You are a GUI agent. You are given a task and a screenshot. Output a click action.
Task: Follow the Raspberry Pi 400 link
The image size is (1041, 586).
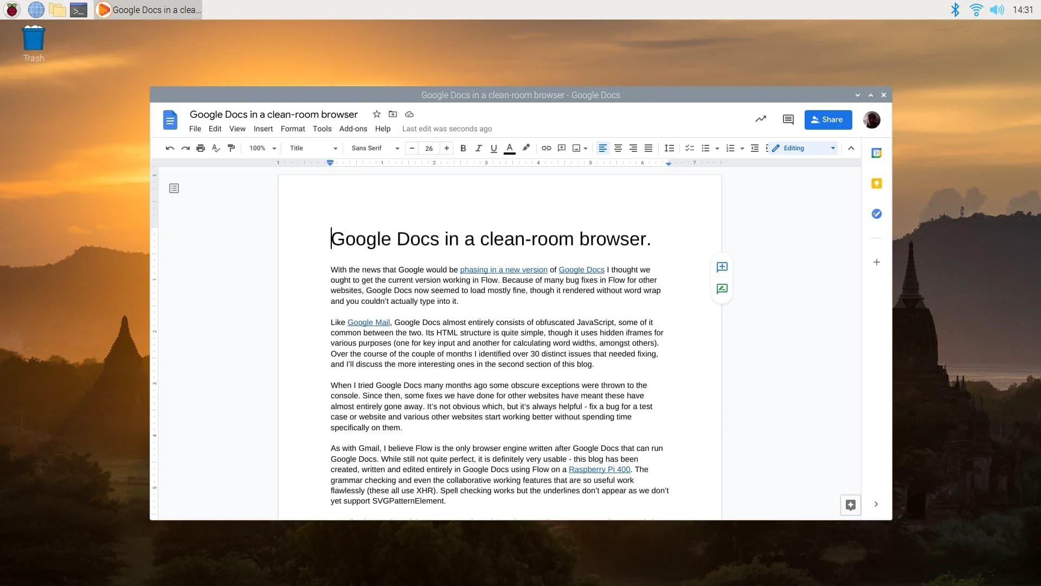click(x=599, y=469)
